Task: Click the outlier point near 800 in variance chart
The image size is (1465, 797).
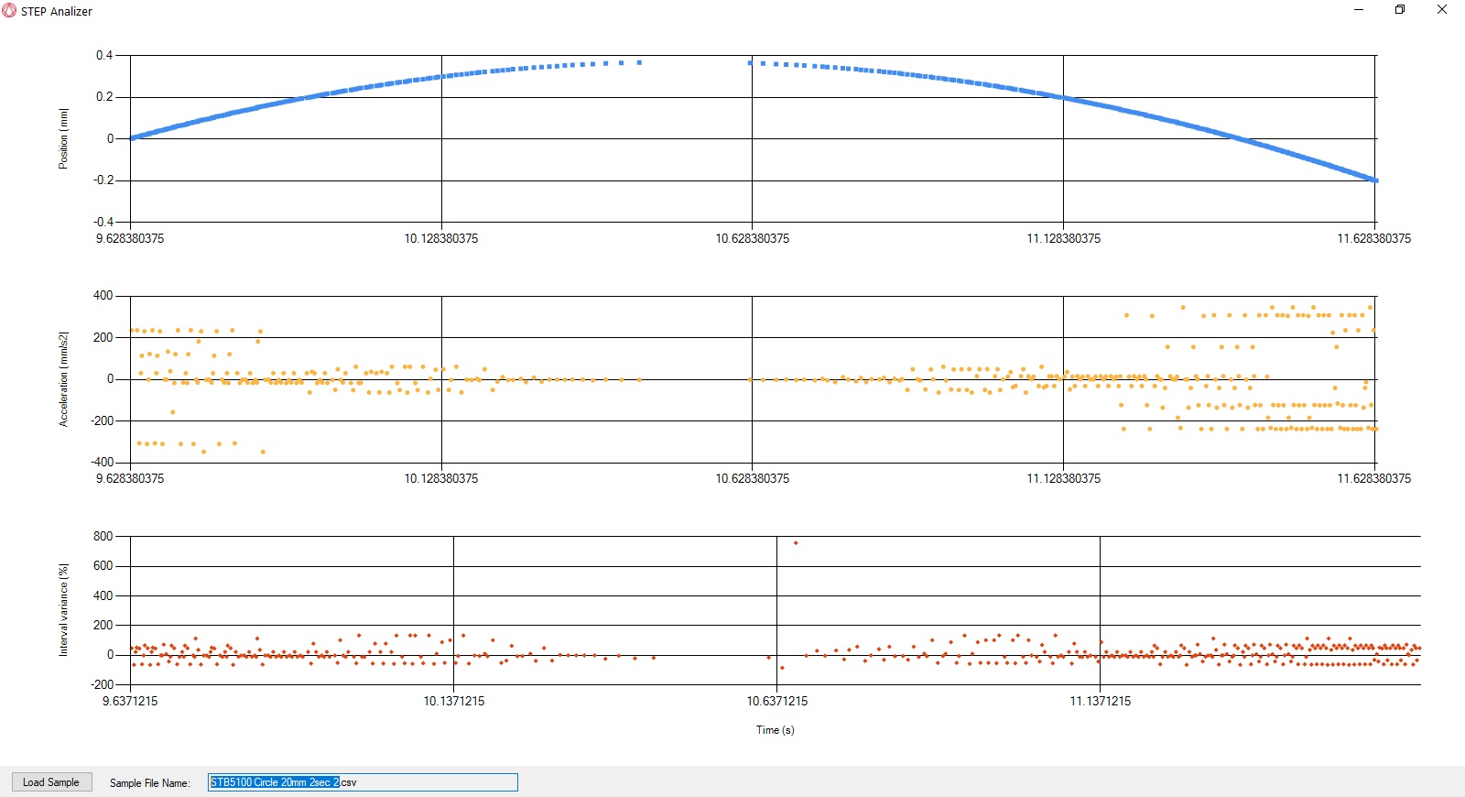Action: coord(796,543)
